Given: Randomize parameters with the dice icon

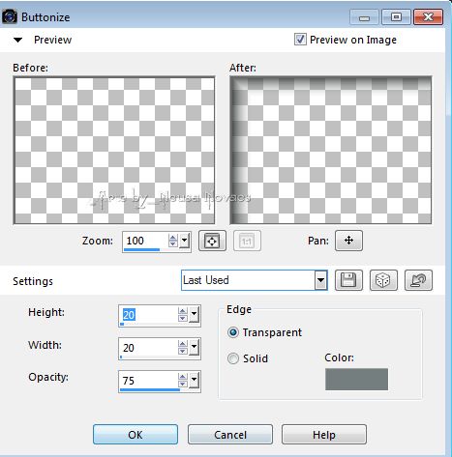Looking at the screenshot, I should click(383, 280).
